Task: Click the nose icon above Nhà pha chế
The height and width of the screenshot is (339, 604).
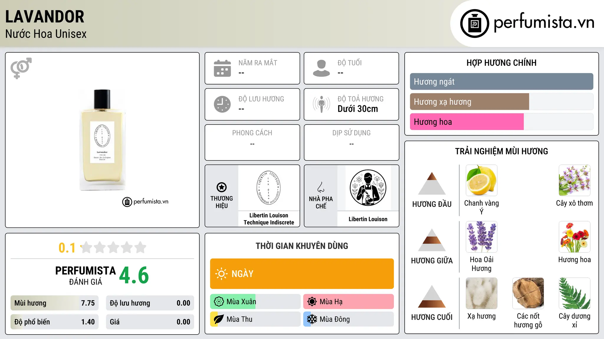Action: click(x=321, y=187)
